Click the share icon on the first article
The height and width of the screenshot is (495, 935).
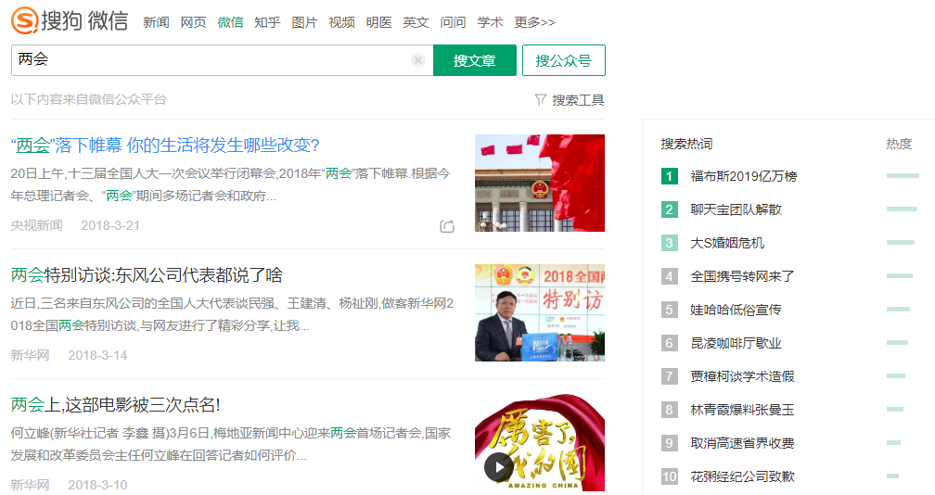447,226
